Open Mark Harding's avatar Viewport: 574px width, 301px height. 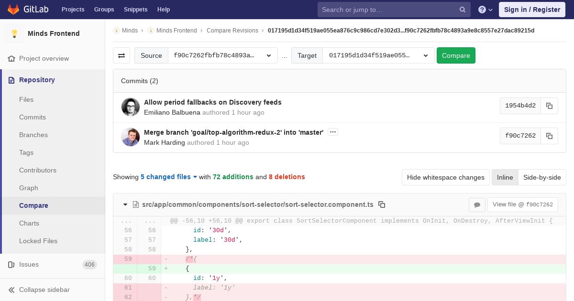(131, 137)
